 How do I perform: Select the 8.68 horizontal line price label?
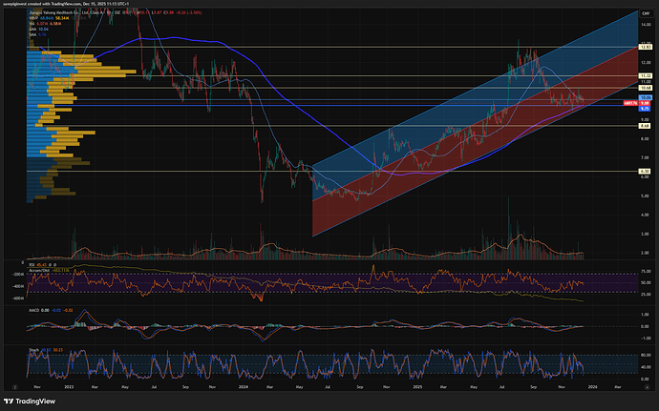click(645, 126)
